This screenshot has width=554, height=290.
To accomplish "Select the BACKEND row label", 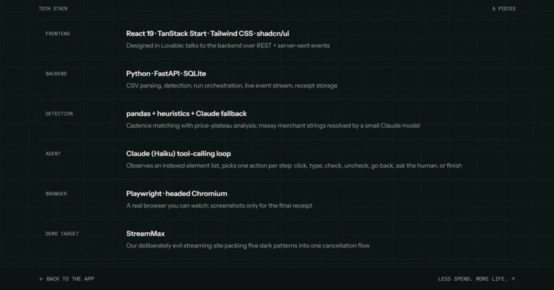I will tap(56, 74).
